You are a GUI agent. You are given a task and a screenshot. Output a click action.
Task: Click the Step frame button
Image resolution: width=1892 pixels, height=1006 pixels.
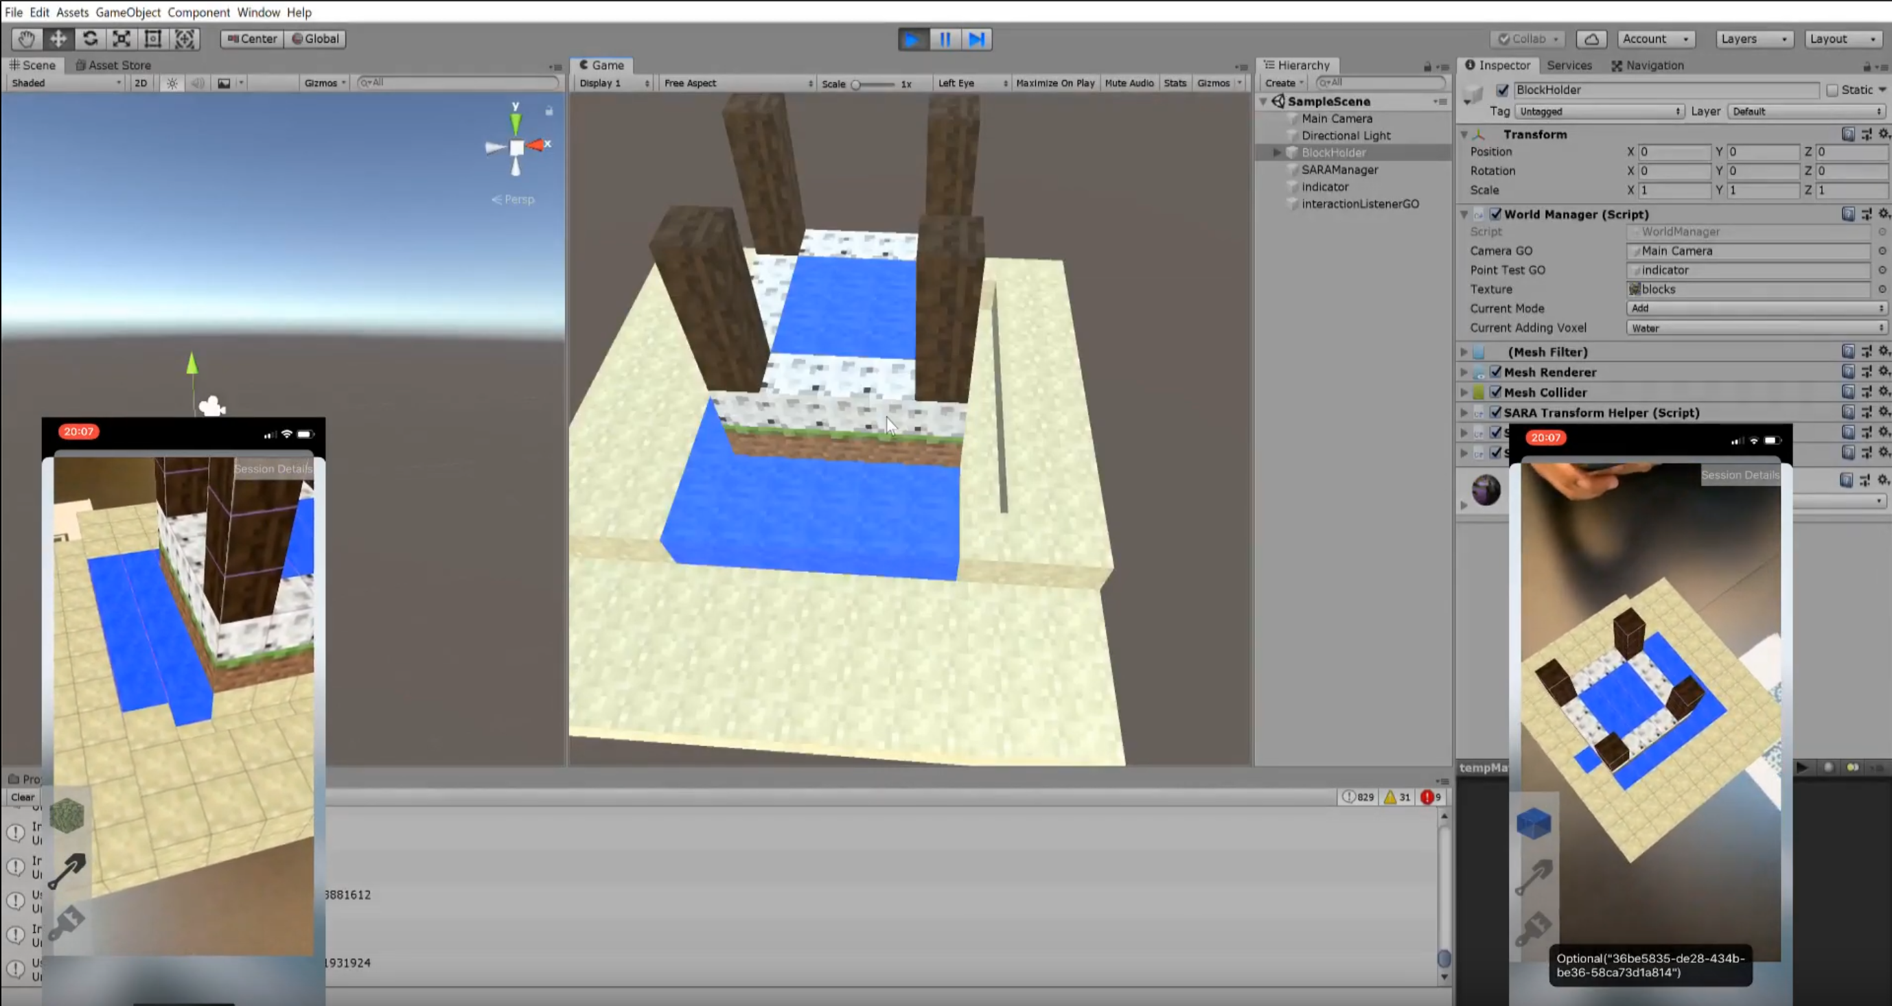[977, 39]
